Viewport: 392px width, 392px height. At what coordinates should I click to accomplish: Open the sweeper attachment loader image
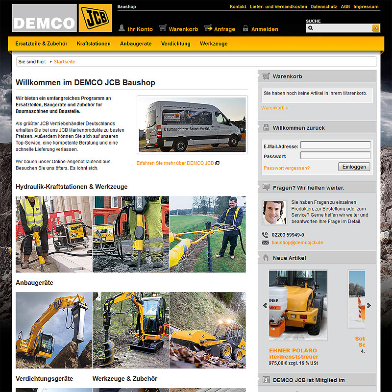[x=207, y=330]
